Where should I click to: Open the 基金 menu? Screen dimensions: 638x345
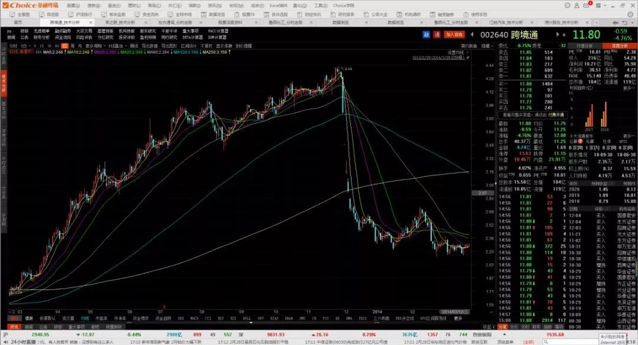(x=114, y=5)
